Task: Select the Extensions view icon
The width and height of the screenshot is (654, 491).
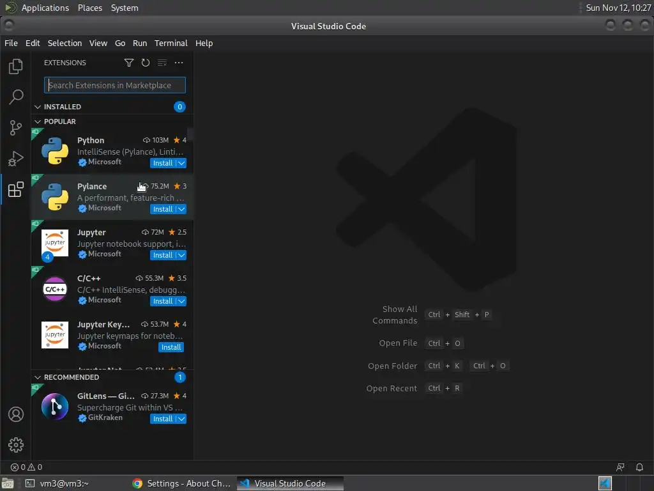Action: tap(16, 189)
